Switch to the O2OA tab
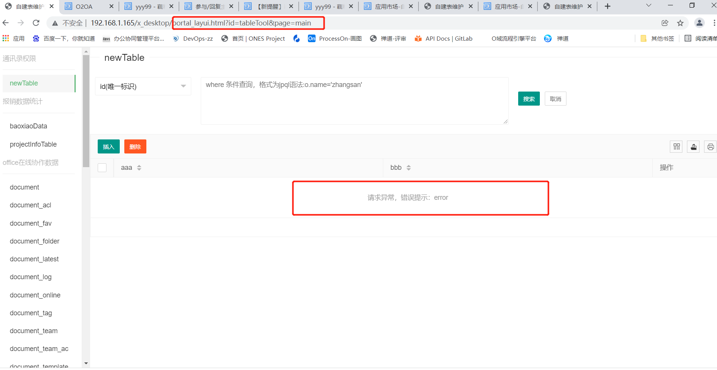Image resolution: width=717 pixels, height=370 pixels. (x=84, y=6)
